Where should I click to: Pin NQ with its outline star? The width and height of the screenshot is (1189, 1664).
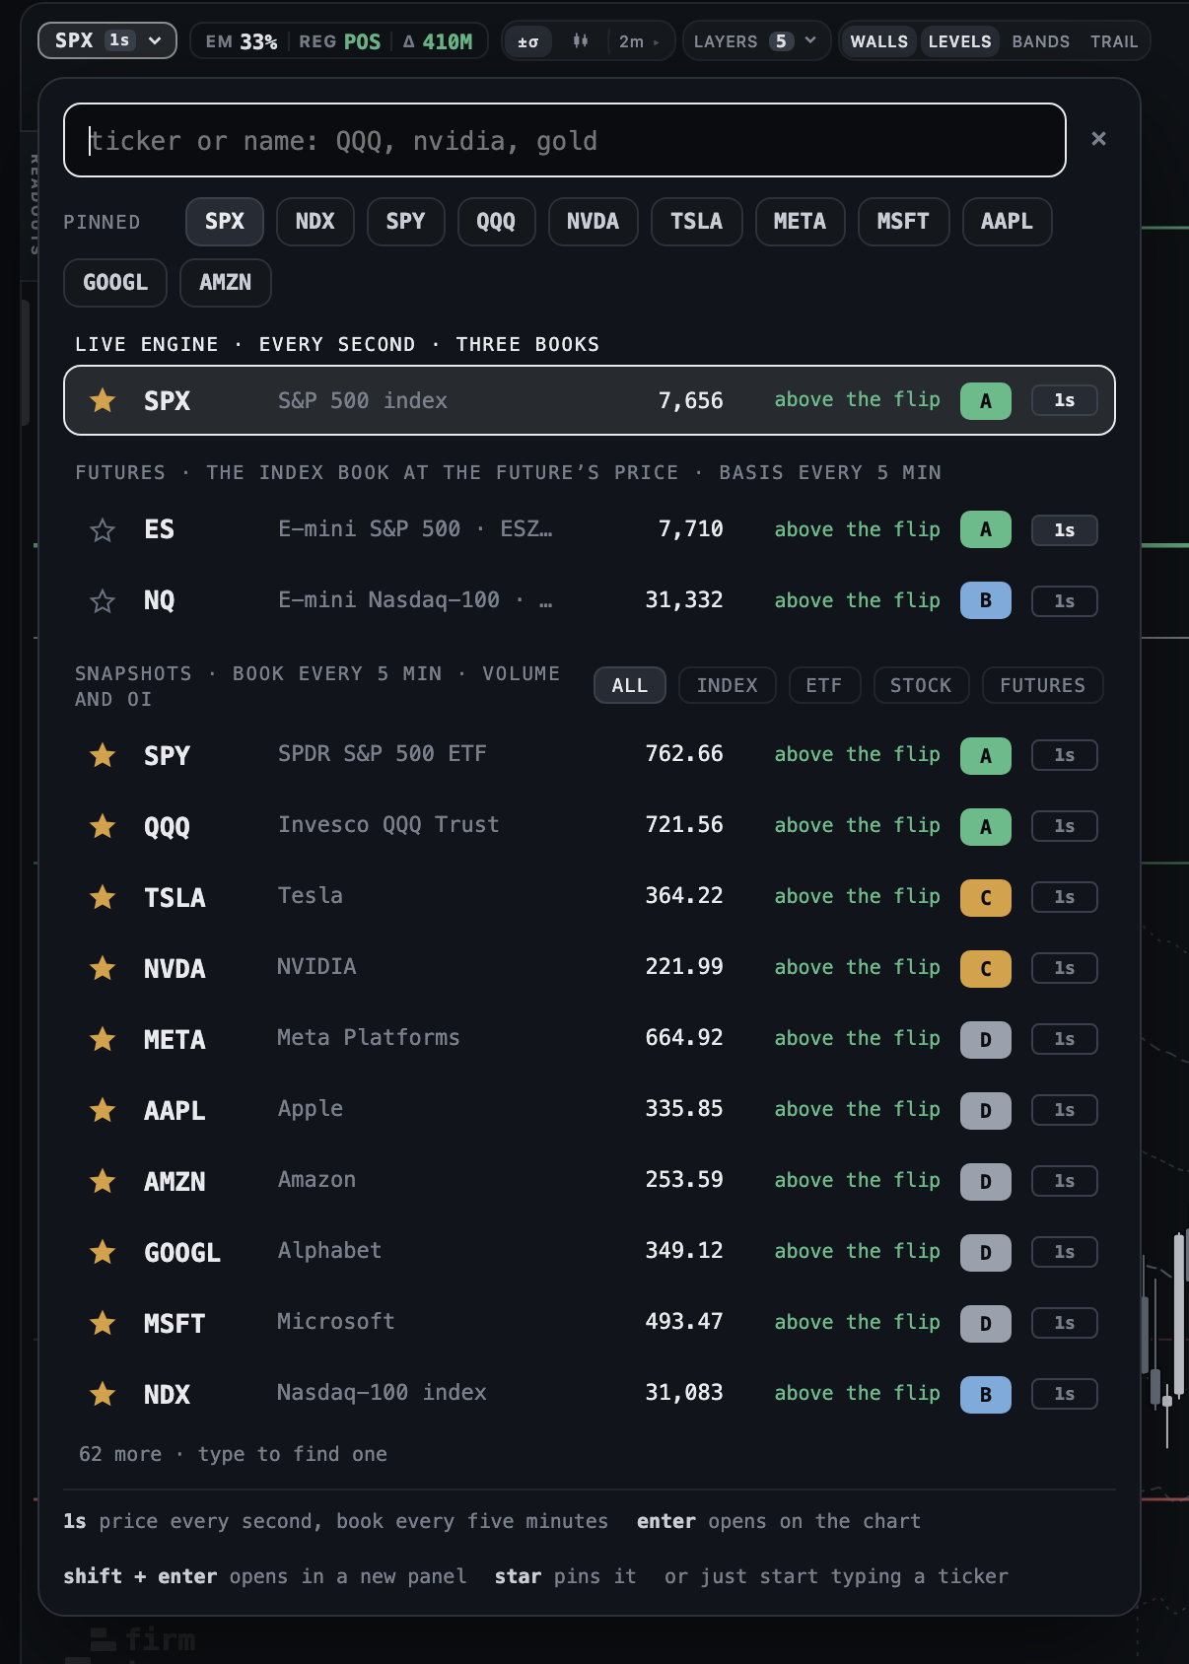tap(103, 601)
